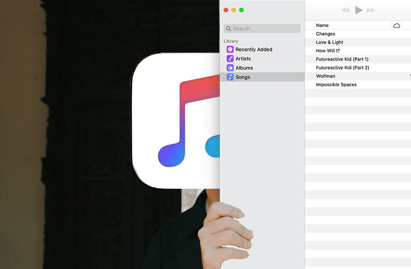Click the Recently Added clock icon
The width and height of the screenshot is (411, 269).
[x=230, y=49]
